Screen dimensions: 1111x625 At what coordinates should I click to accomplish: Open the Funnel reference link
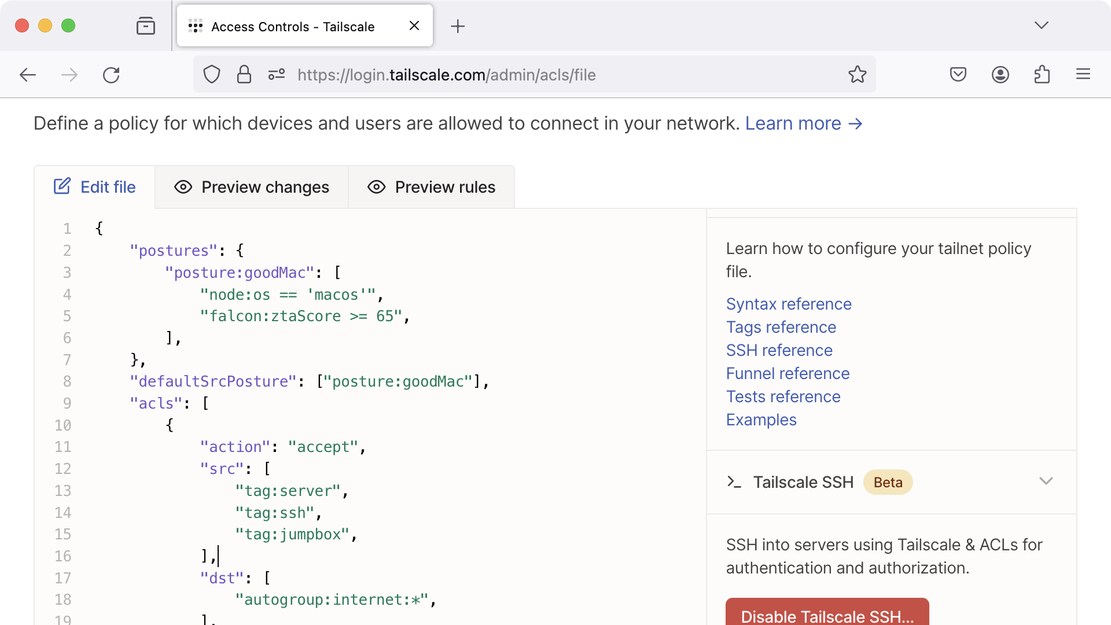point(788,373)
